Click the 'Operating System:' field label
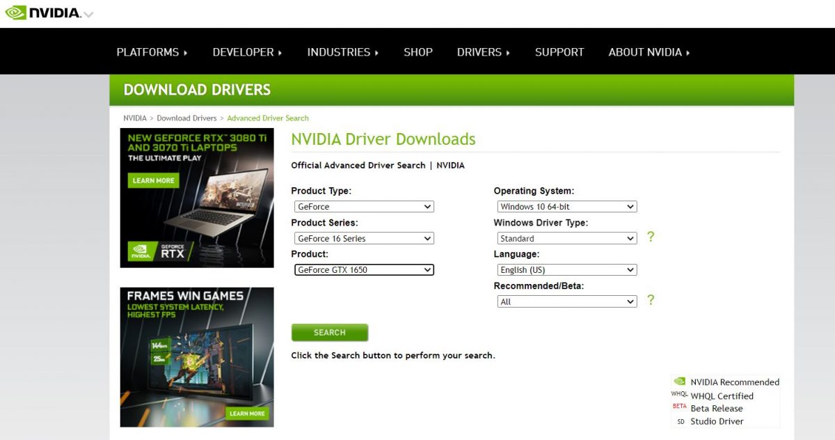The image size is (835, 440). tap(534, 191)
